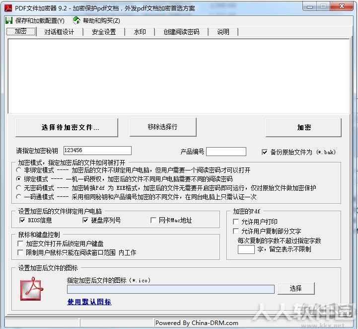Click the 移除选择行 button

click(163, 127)
